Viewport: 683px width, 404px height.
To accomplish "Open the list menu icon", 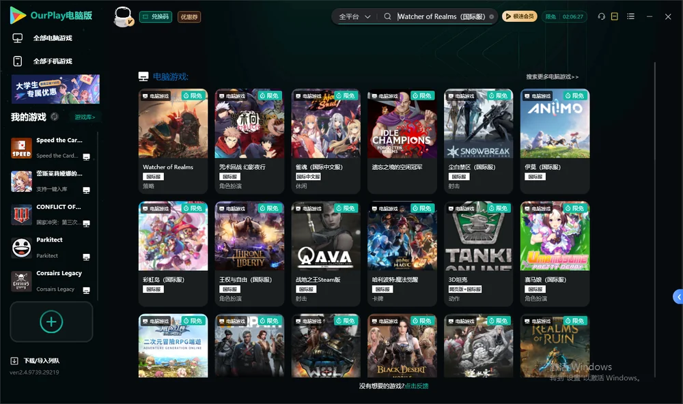I will pyautogui.click(x=630, y=16).
